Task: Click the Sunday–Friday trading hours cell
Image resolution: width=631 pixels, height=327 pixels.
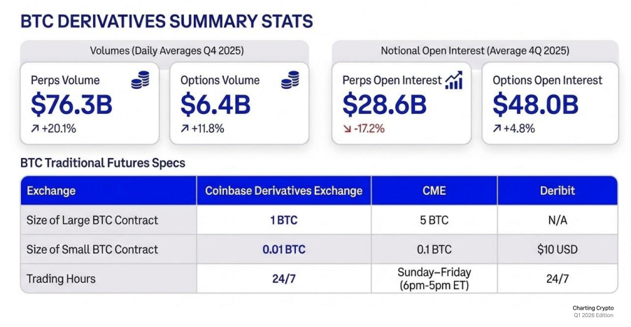Action: point(434,278)
